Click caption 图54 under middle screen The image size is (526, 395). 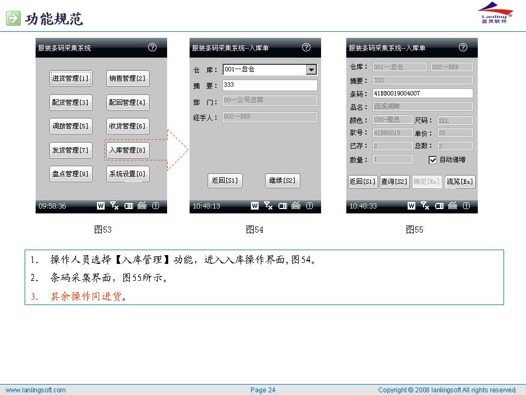(x=255, y=229)
